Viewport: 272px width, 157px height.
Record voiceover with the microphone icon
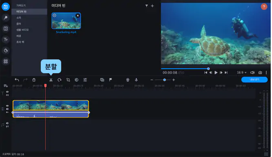pyautogui.click(x=136, y=80)
